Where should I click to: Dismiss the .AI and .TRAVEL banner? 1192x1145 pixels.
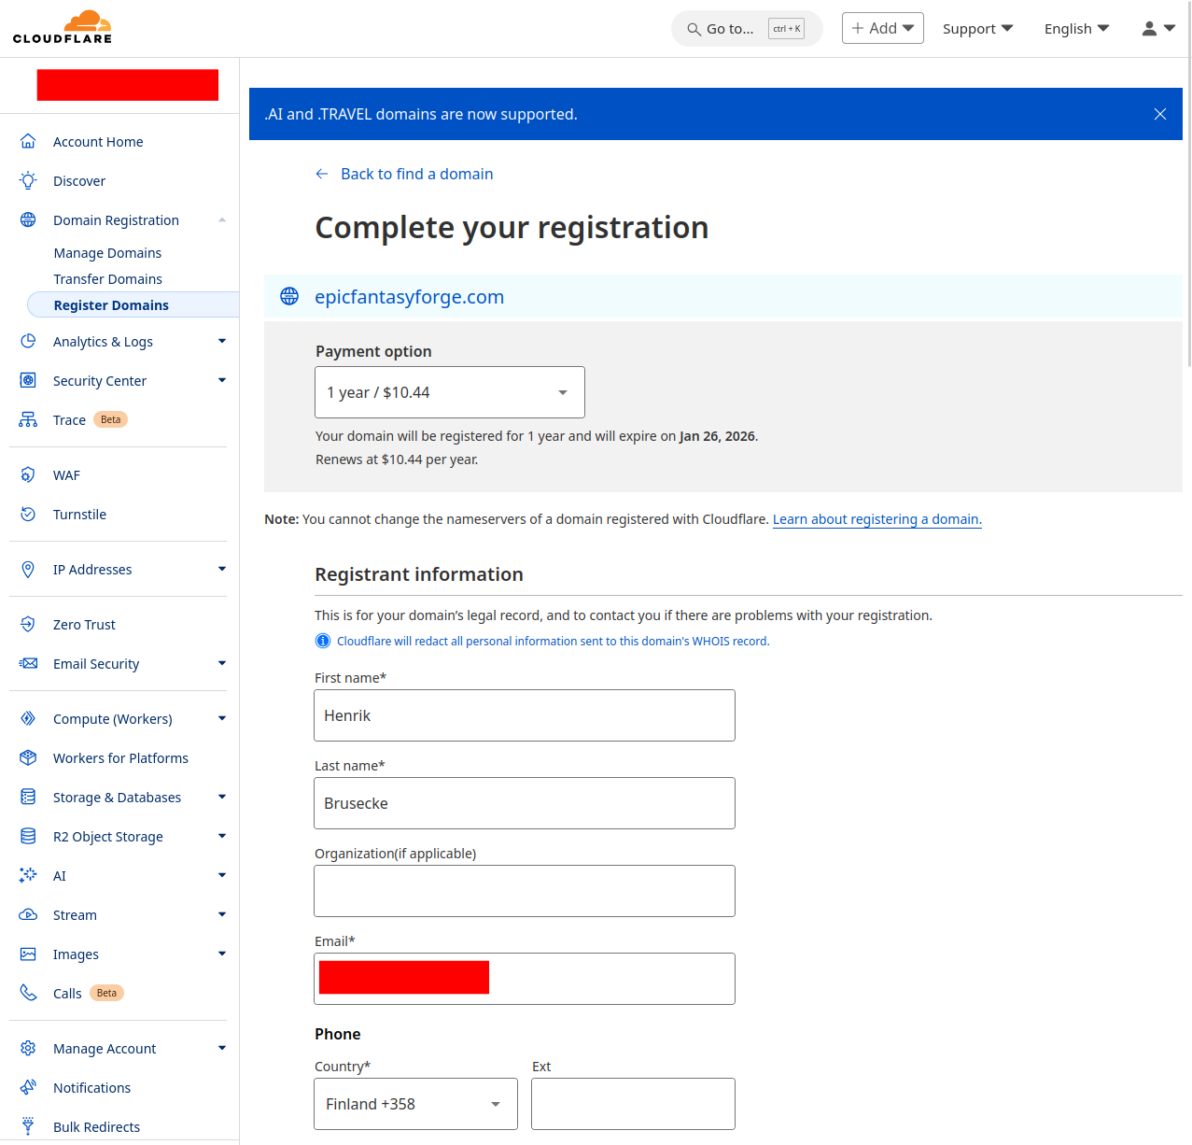click(x=1160, y=114)
